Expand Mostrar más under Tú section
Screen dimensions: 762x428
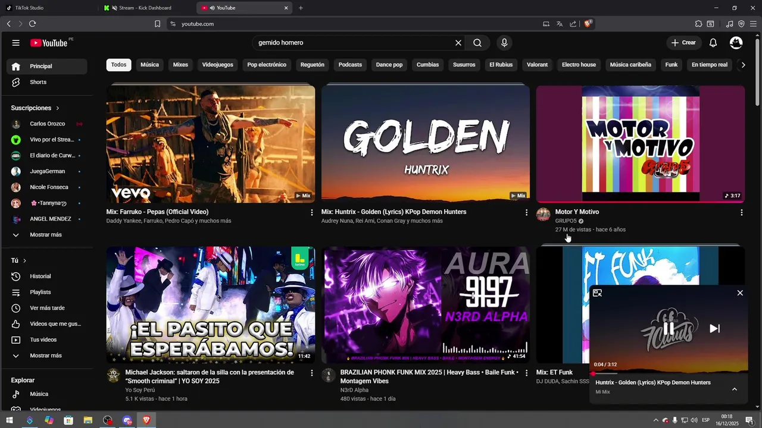(x=46, y=355)
